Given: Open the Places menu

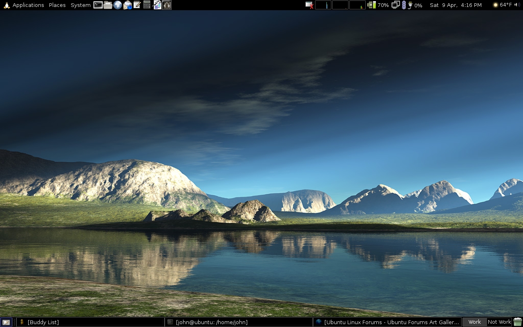Looking at the screenshot, I should (57, 5).
